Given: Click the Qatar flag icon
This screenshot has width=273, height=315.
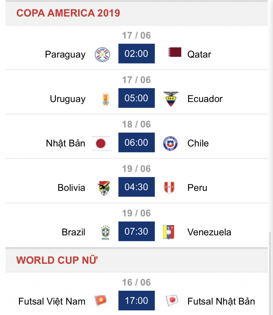Looking at the screenshot, I should point(174,52).
